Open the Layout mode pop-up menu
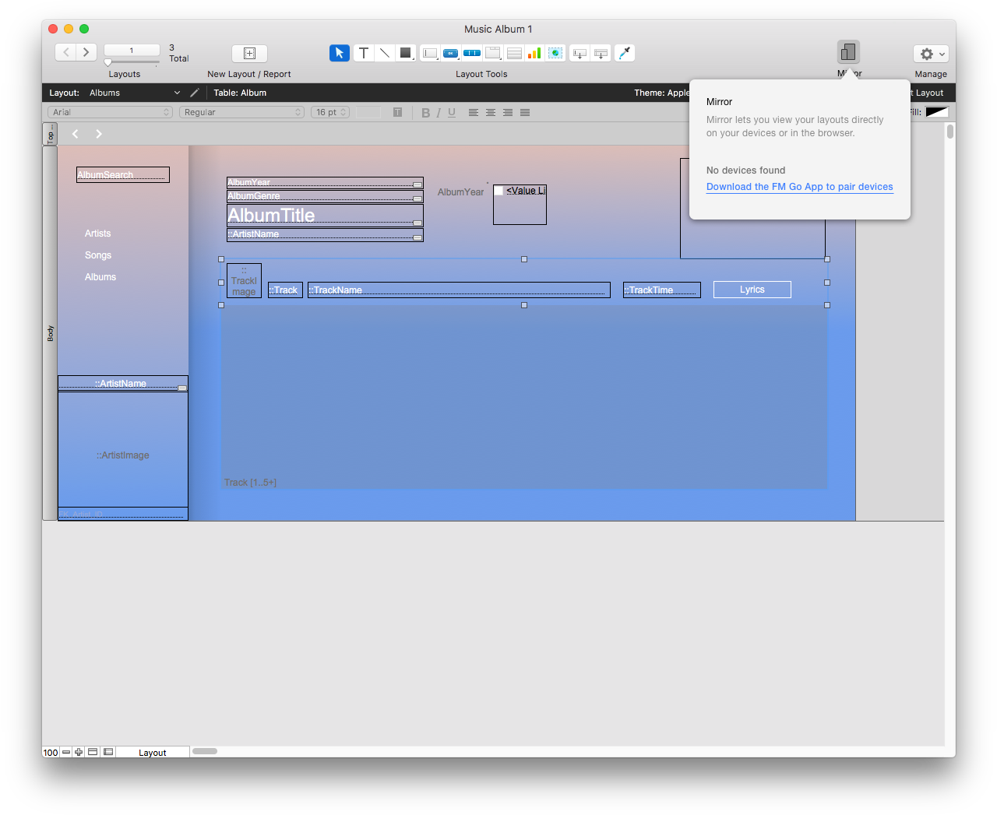Image resolution: width=997 pixels, height=815 pixels. (153, 753)
